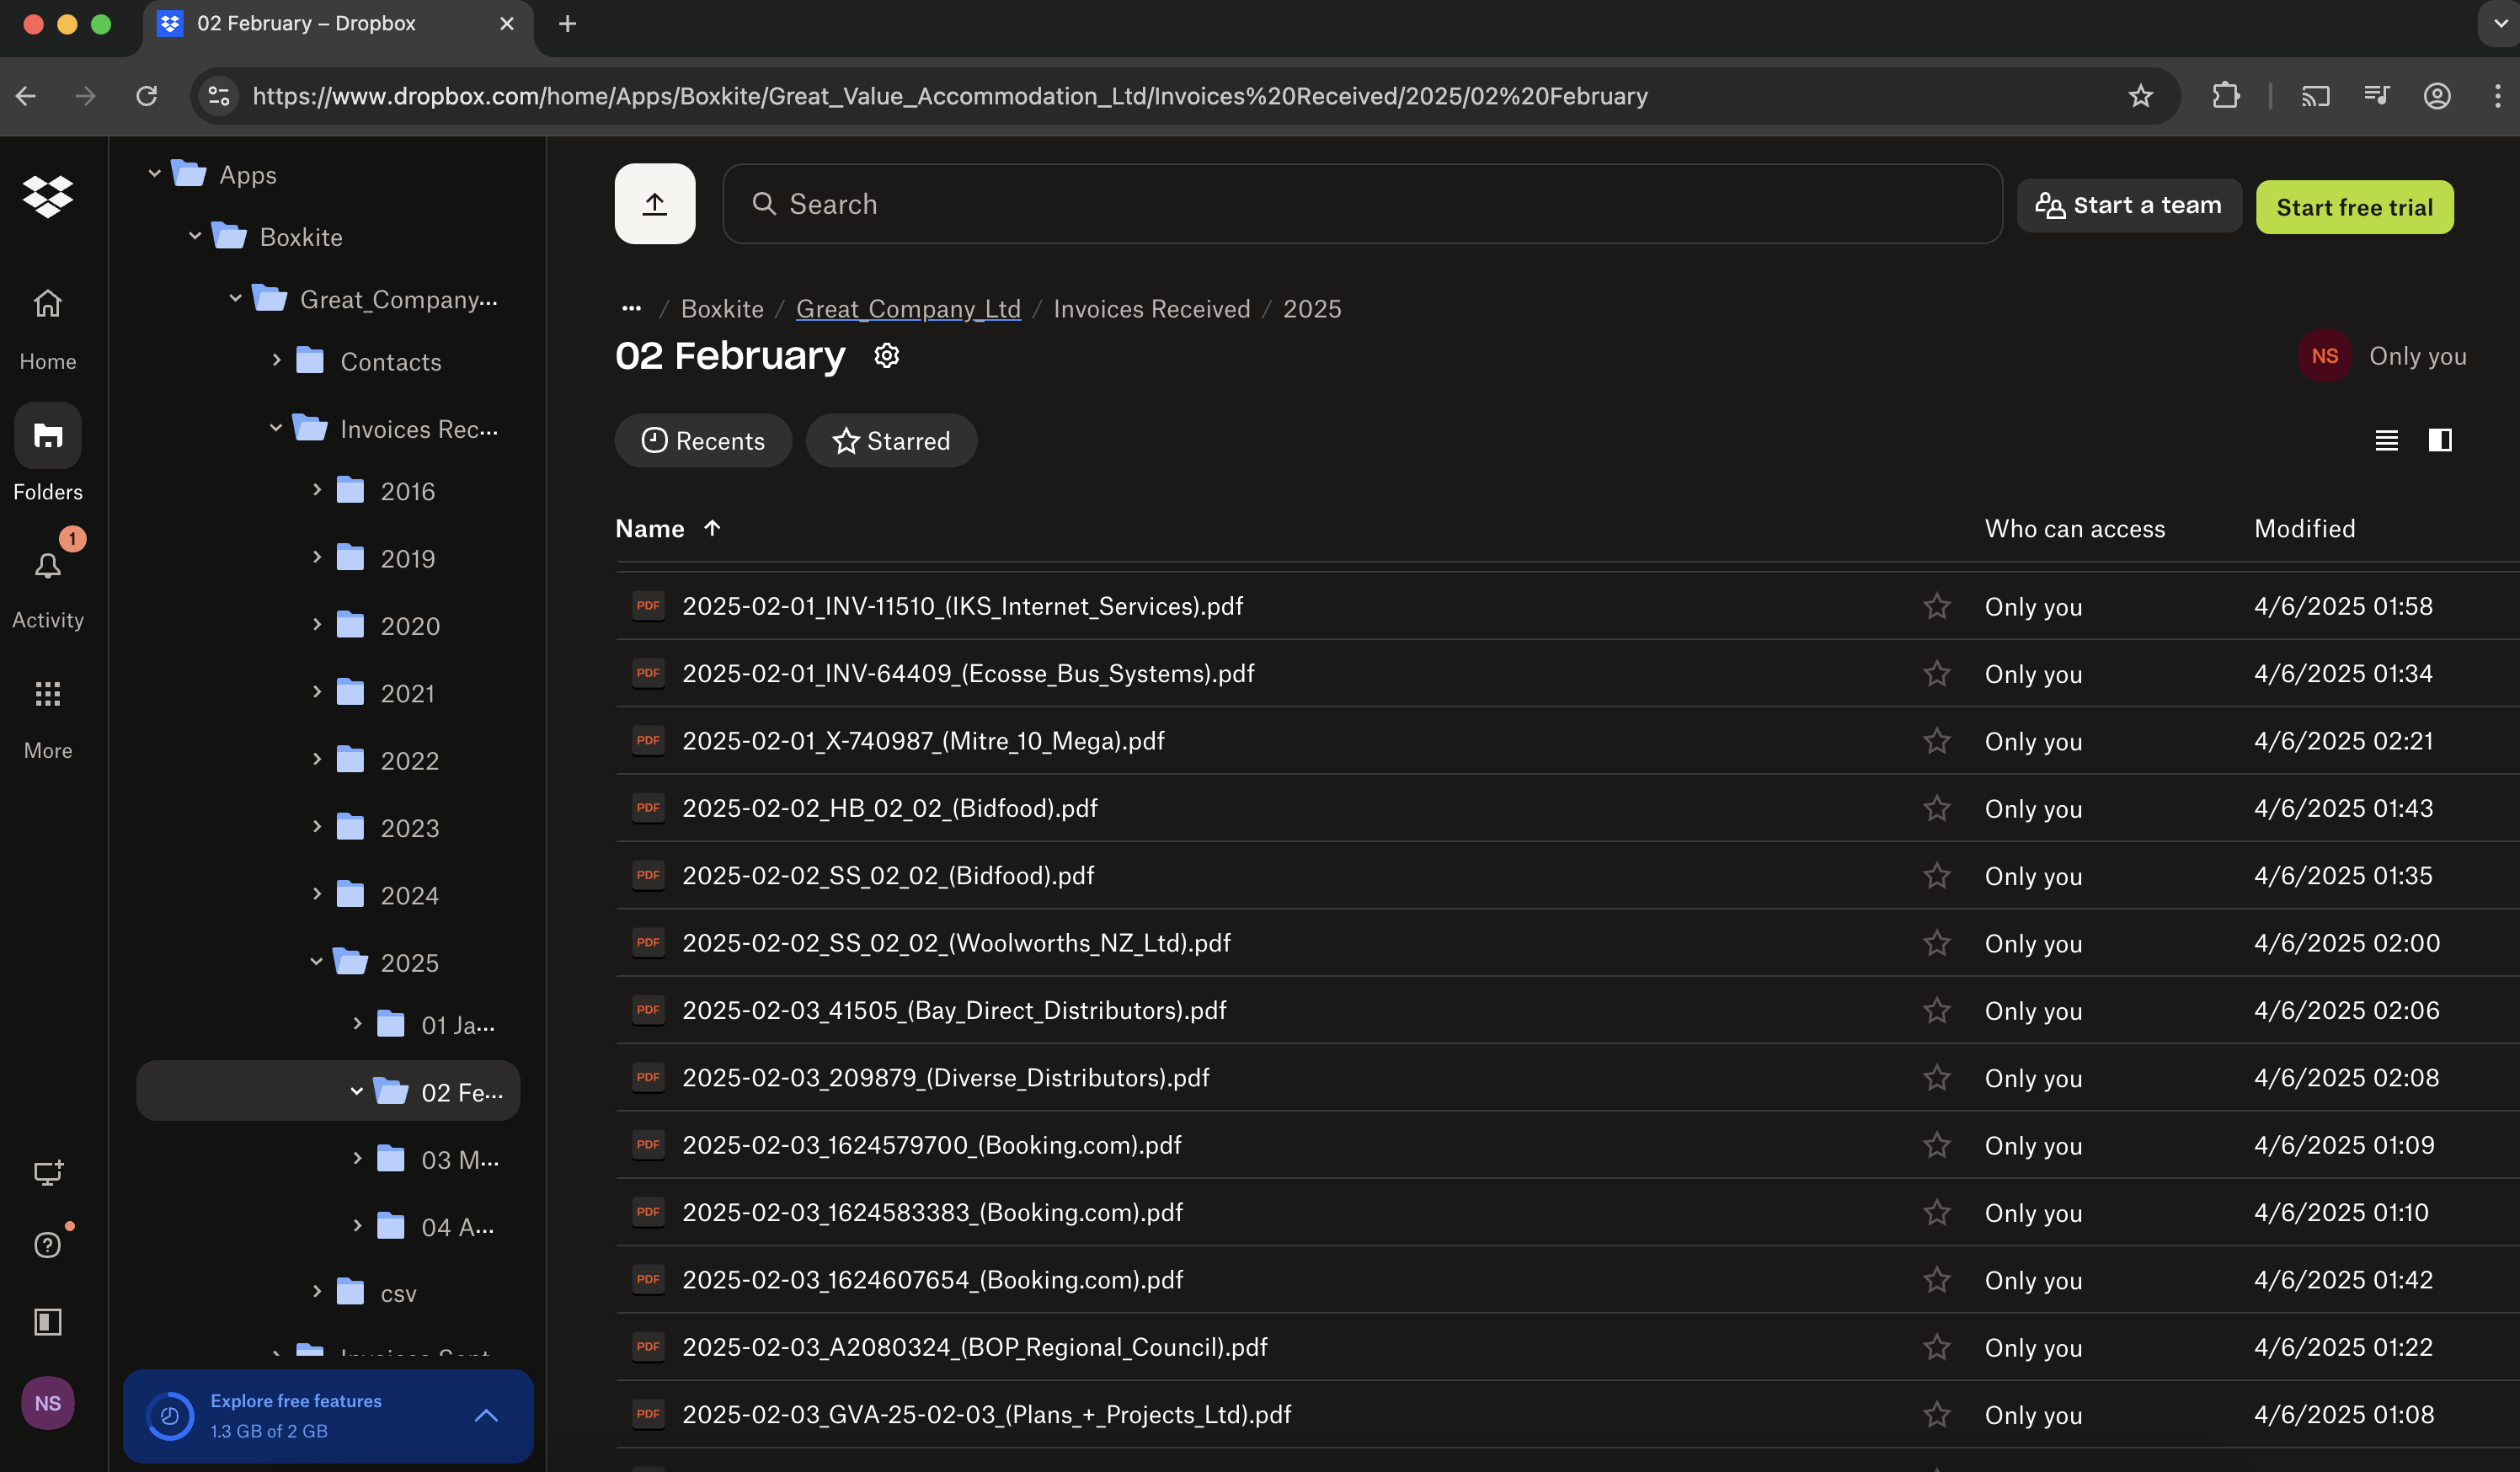Open folder settings gear beside 02 February
The width and height of the screenshot is (2520, 1472).
click(x=886, y=356)
